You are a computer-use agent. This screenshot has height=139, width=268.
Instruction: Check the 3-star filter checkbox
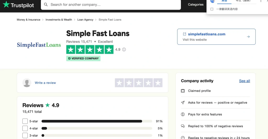(x=25, y=135)
